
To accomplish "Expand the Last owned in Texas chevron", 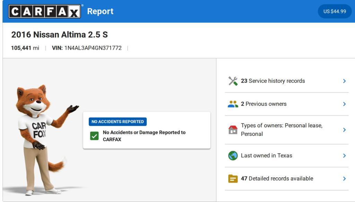I will click(x=344, y=155).
